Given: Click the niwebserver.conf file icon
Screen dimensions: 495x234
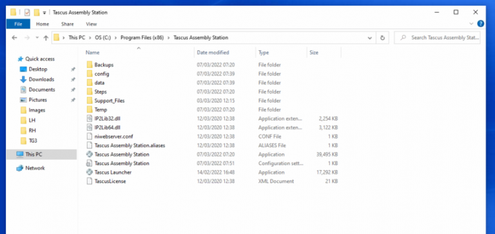Looking at the screenshot, I should [x=90, y=137].
